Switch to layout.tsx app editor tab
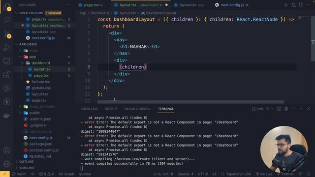This screenshot has height=177, width=315. click(x=191, y=5)
